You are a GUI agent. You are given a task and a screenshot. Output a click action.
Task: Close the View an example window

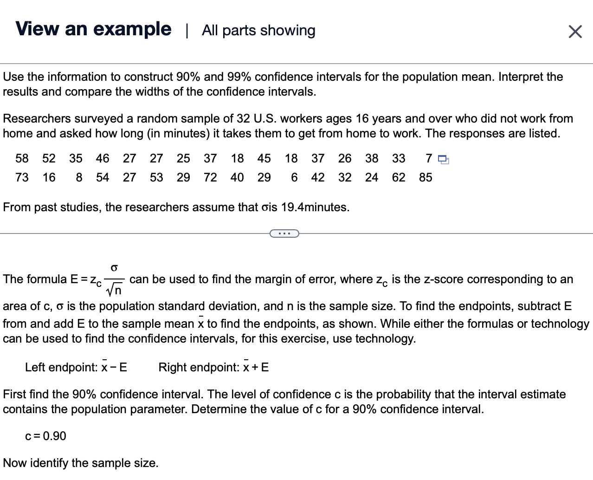[x=575, y=31]
